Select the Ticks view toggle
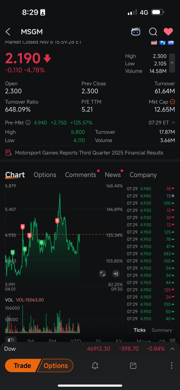This screenshot has width=180, height=390. pos(140,330)
